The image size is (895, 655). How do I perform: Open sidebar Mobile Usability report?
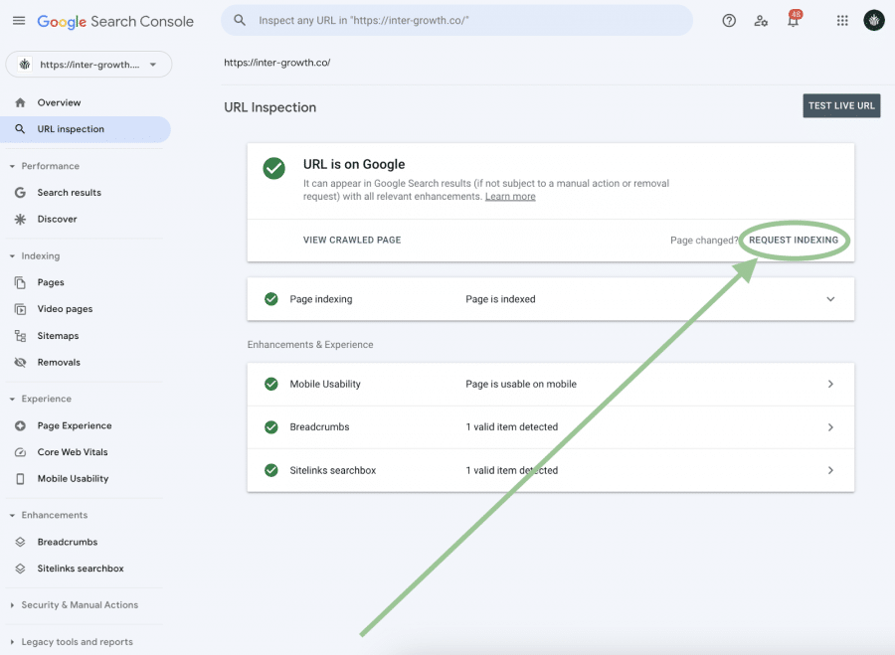(73, 479)
